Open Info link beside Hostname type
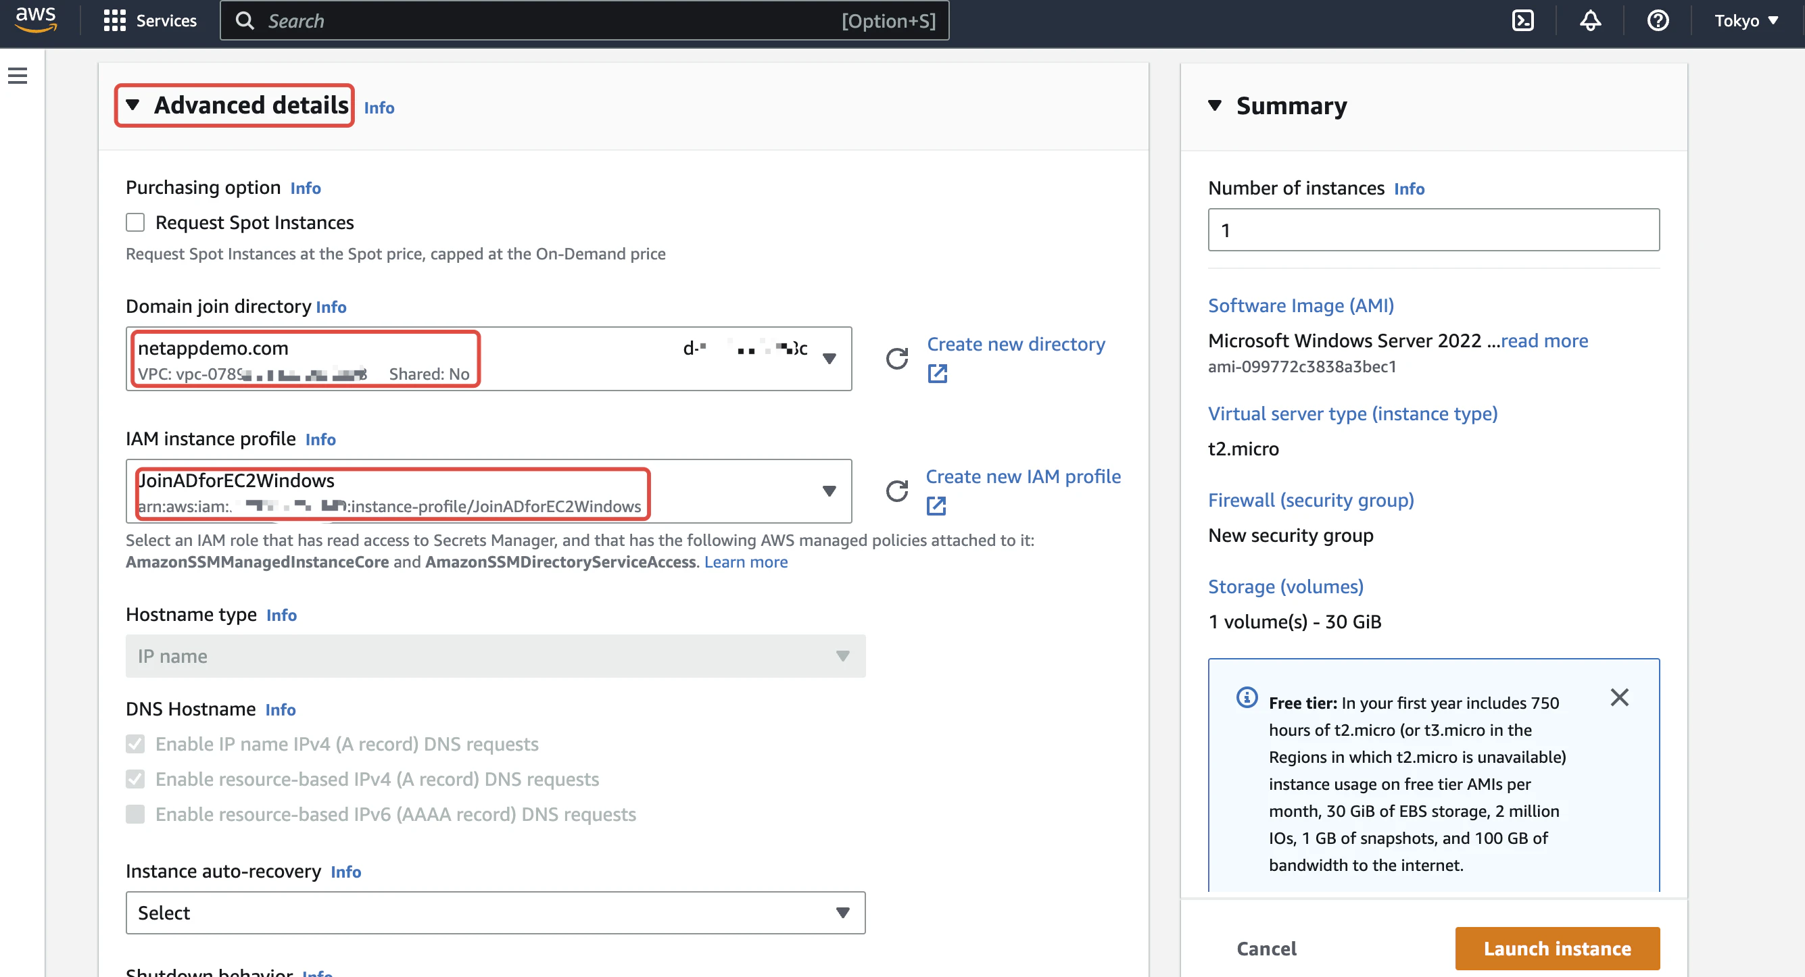1805x977 pixels. tap(281, 615)
